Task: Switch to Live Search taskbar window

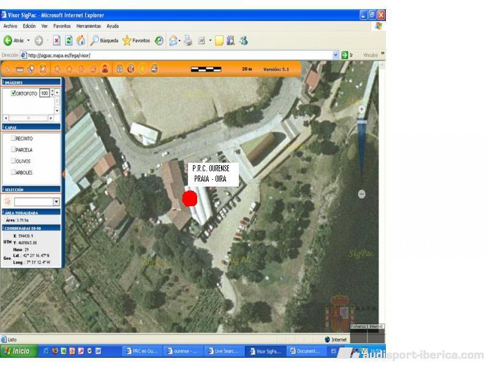Action: point(224,351)
